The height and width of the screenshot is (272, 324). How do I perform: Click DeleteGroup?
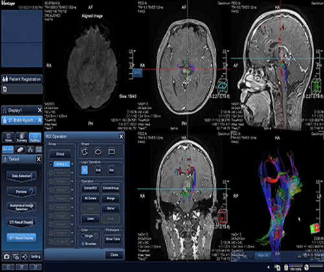point(111,188)
